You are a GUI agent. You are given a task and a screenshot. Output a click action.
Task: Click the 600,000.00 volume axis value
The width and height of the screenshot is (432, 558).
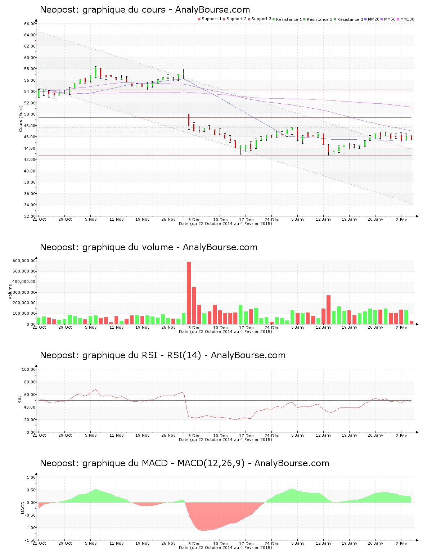click(x=24, y=261)
